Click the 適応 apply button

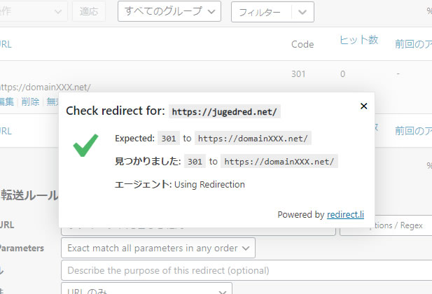coord(89,11)
